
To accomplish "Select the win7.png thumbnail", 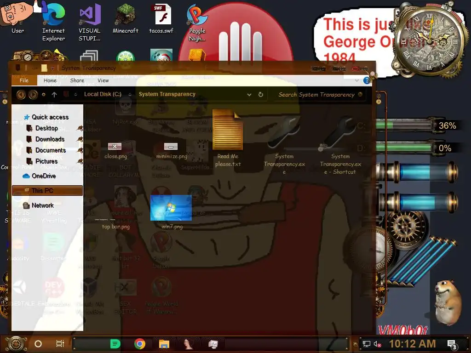I will [171, 208].
